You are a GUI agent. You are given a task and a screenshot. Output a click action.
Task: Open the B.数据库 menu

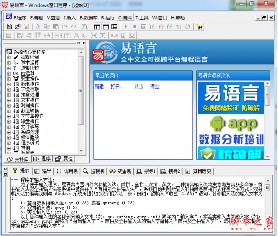click(88, 18)
